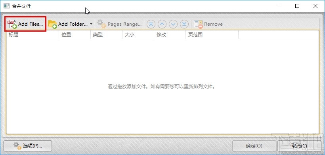Click the Remove button

[208, 24]
